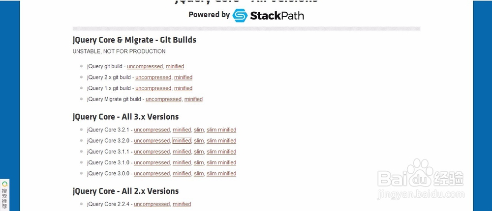Image resolution: width=492 pixels, height=211 pixels.
Task: Open uncompressed jQuery git build link
Action: pyautogui.click(x=145, y=66)
